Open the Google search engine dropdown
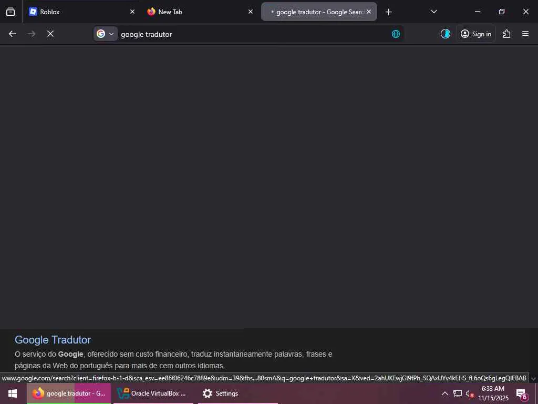538x404 pixels. (x=105, y=34)
